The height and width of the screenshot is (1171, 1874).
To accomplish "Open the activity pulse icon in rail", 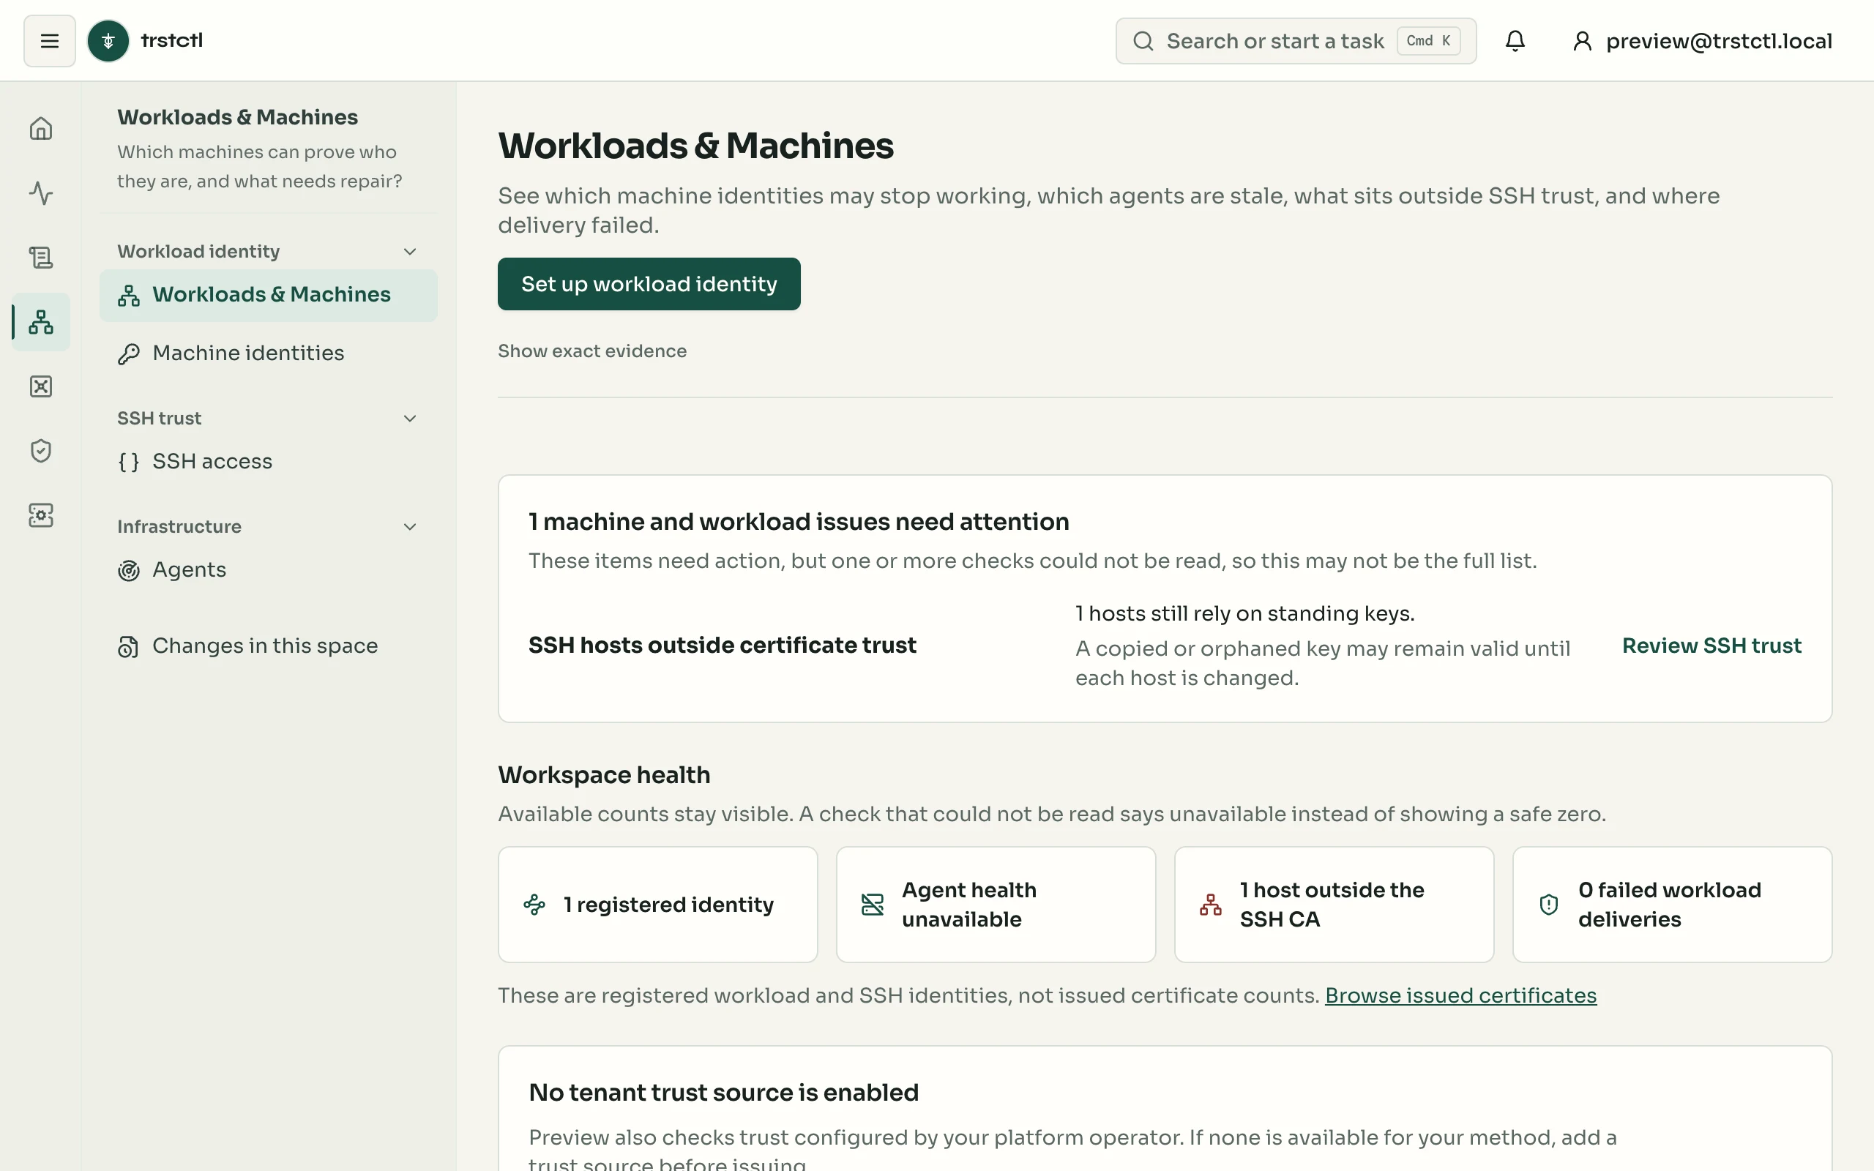I will [41, 192].
